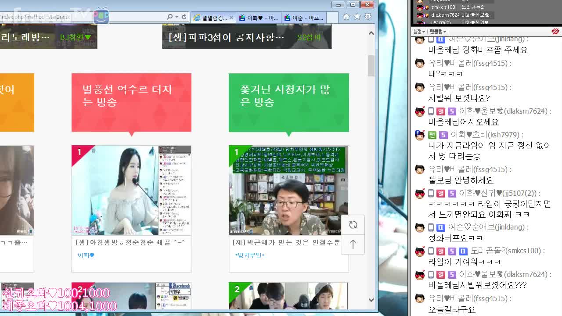Click the green 팬 badge beside 이화♥츠비
The width and height of the screenshot is (562, 316).
coord(432,135)
